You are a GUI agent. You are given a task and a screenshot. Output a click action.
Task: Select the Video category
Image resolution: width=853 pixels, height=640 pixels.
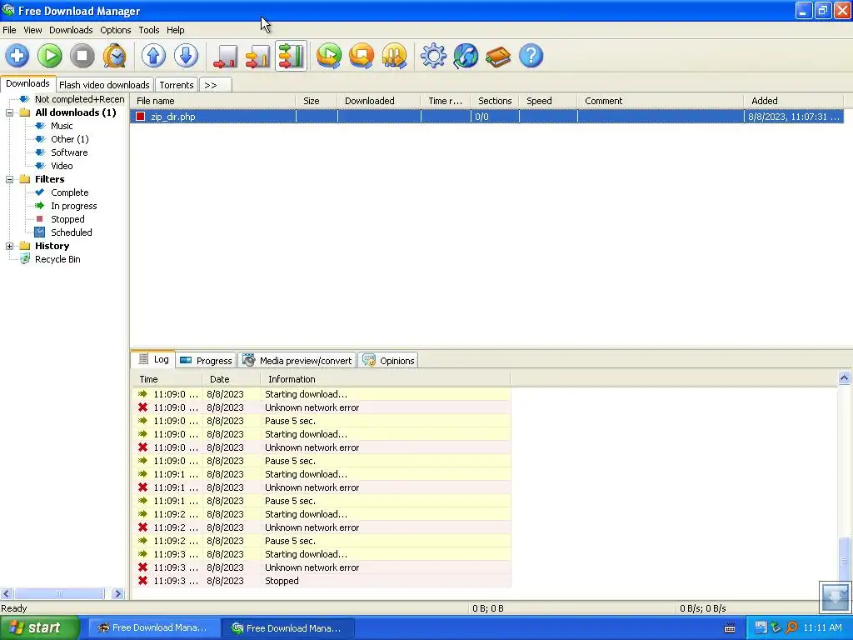coord(62,166)
